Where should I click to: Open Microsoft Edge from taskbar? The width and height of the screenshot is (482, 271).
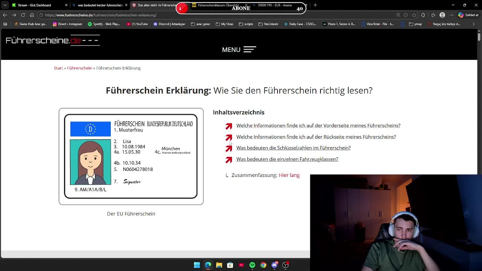pyautogui.click(x=208, y=265)
